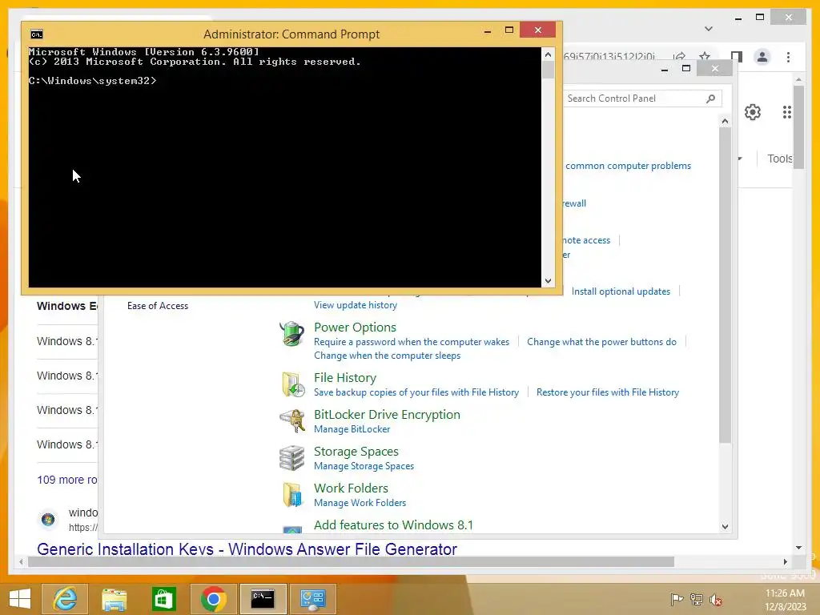Click View update history link
820x615 pixels.
pyautogui.click(x=356, y=305)
